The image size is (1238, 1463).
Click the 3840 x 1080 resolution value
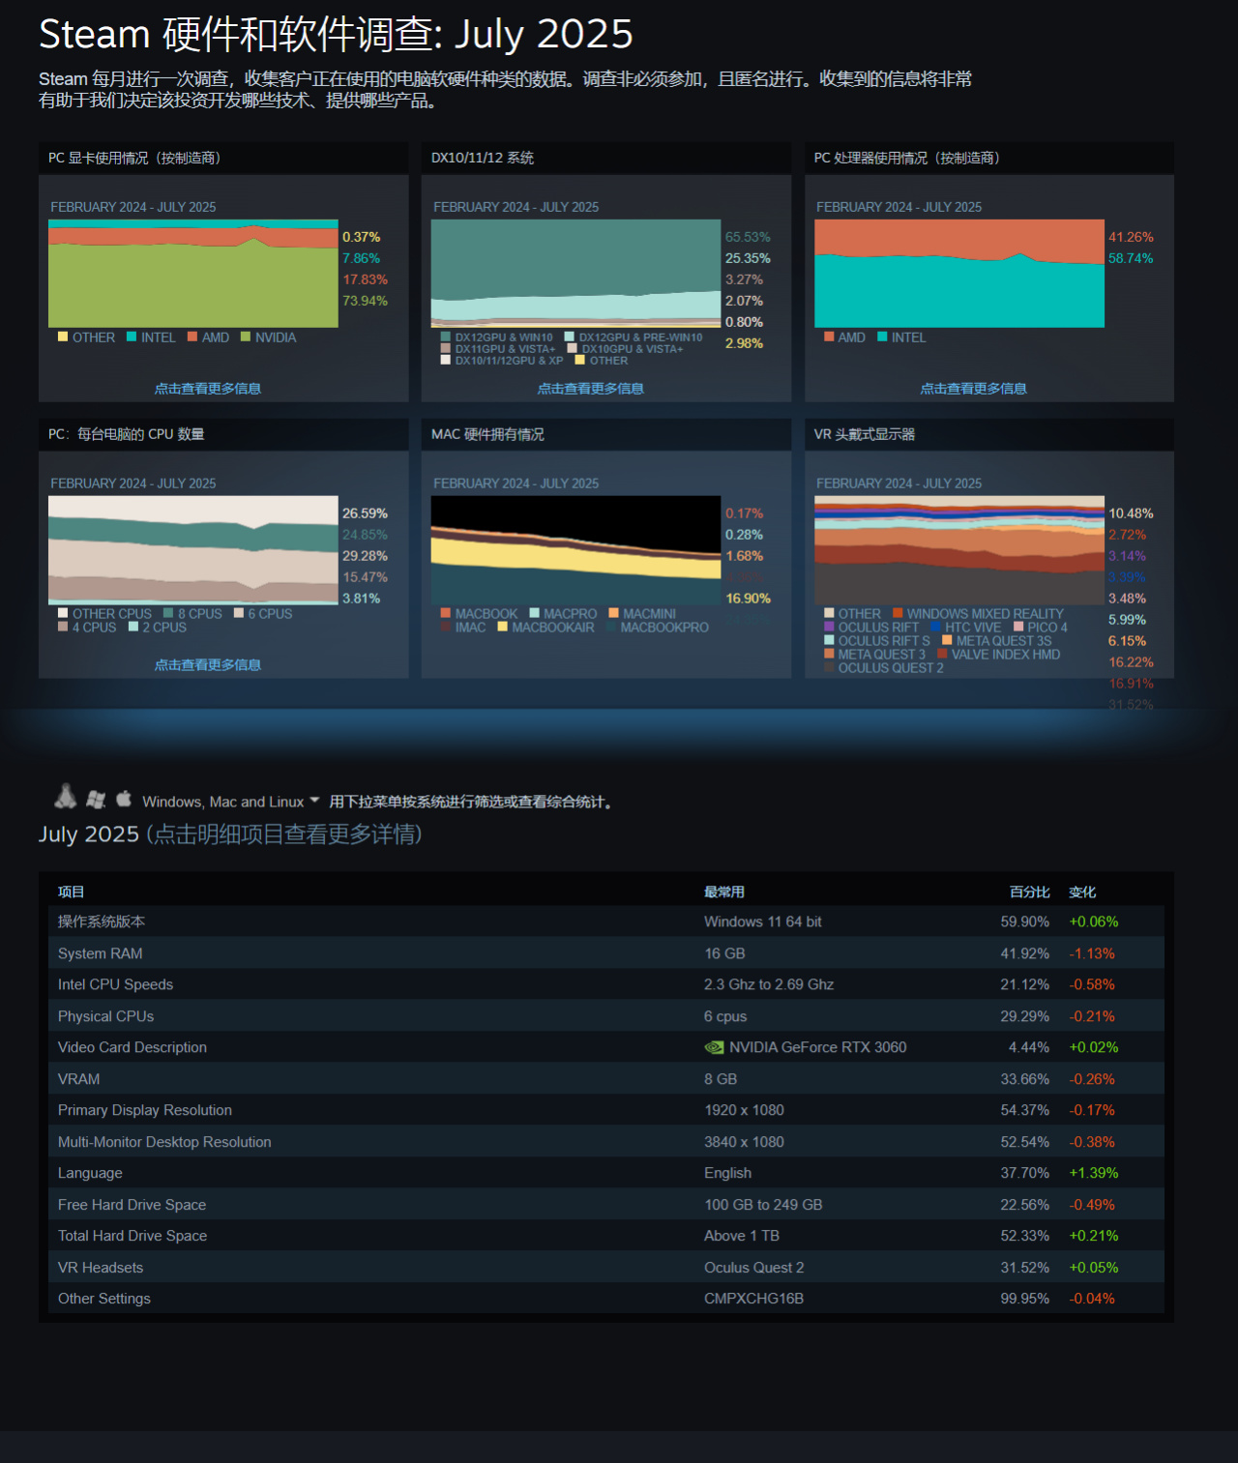click(x=745, y=1142)
